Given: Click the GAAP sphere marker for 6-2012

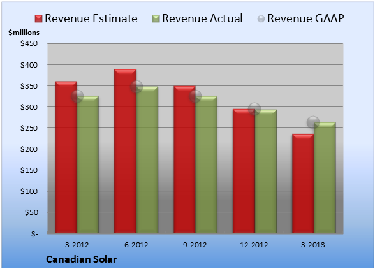Looking at the screenshot, I should tap(136, 87).
